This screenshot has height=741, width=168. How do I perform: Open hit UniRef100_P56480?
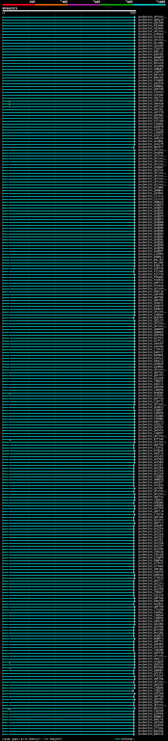pyautogui.click(x=151, y=277)
